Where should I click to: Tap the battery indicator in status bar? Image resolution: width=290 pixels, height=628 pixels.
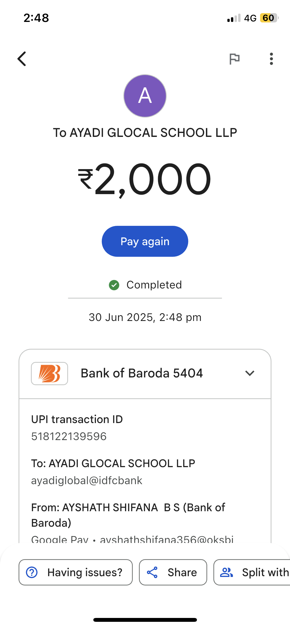point(269,18)
